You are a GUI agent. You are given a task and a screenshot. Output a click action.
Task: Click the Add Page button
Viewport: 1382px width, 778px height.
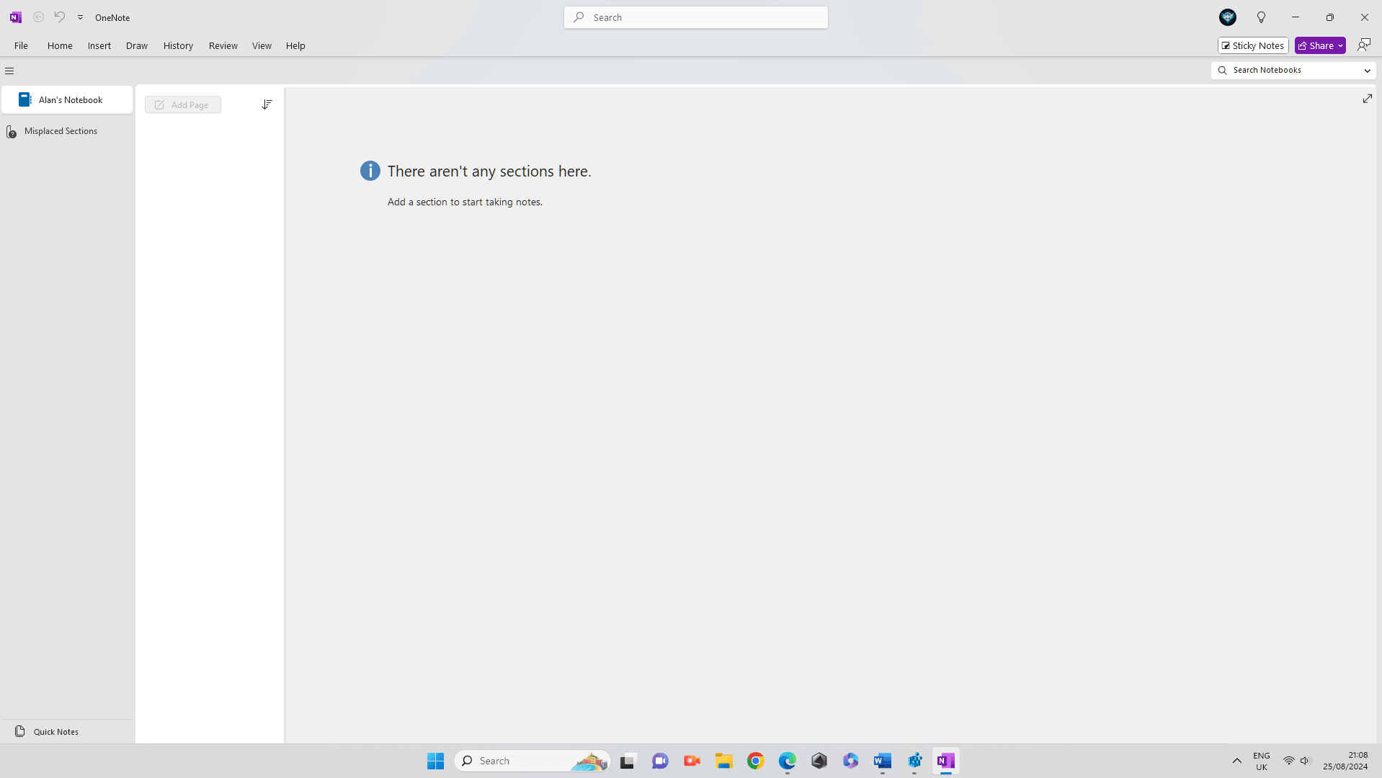183,105
